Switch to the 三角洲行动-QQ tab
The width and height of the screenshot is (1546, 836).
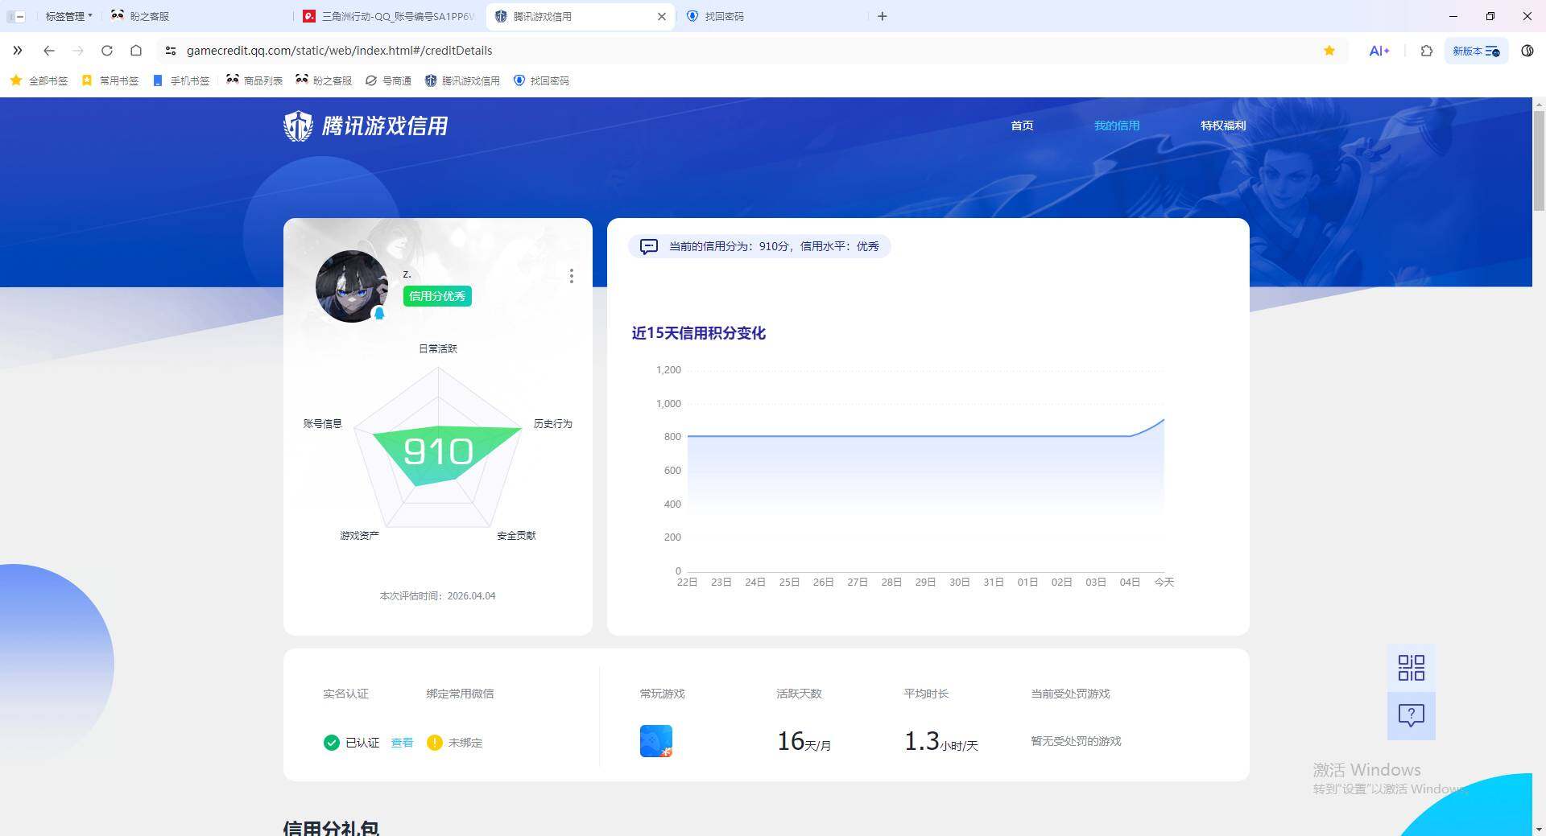(390, 16)
